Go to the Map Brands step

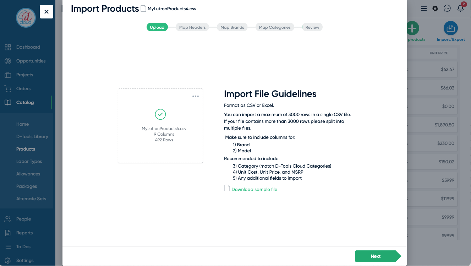(232, 27)
